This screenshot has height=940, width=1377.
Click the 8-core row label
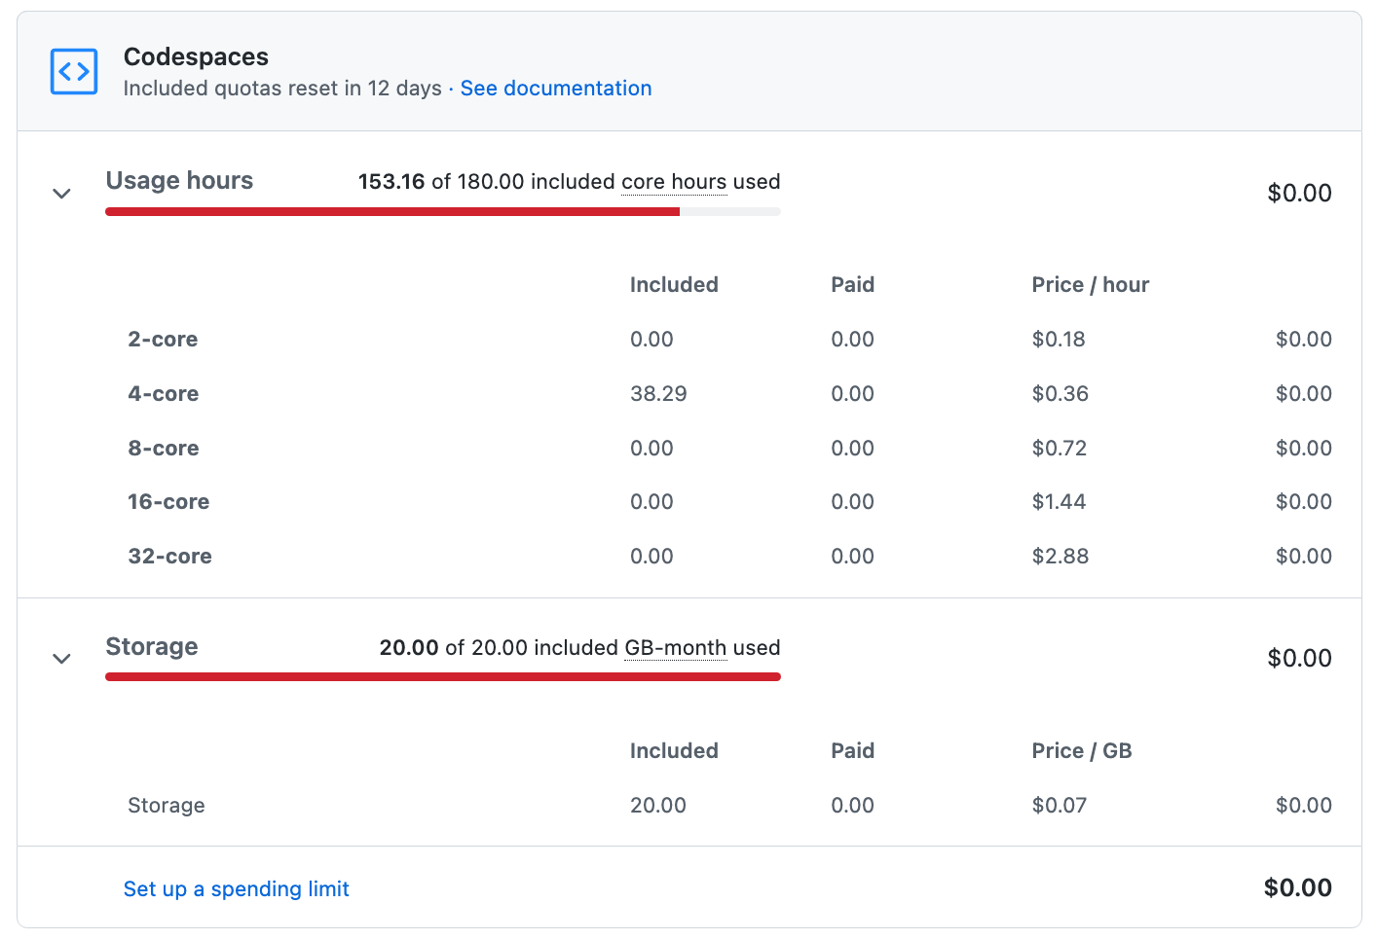164,449
